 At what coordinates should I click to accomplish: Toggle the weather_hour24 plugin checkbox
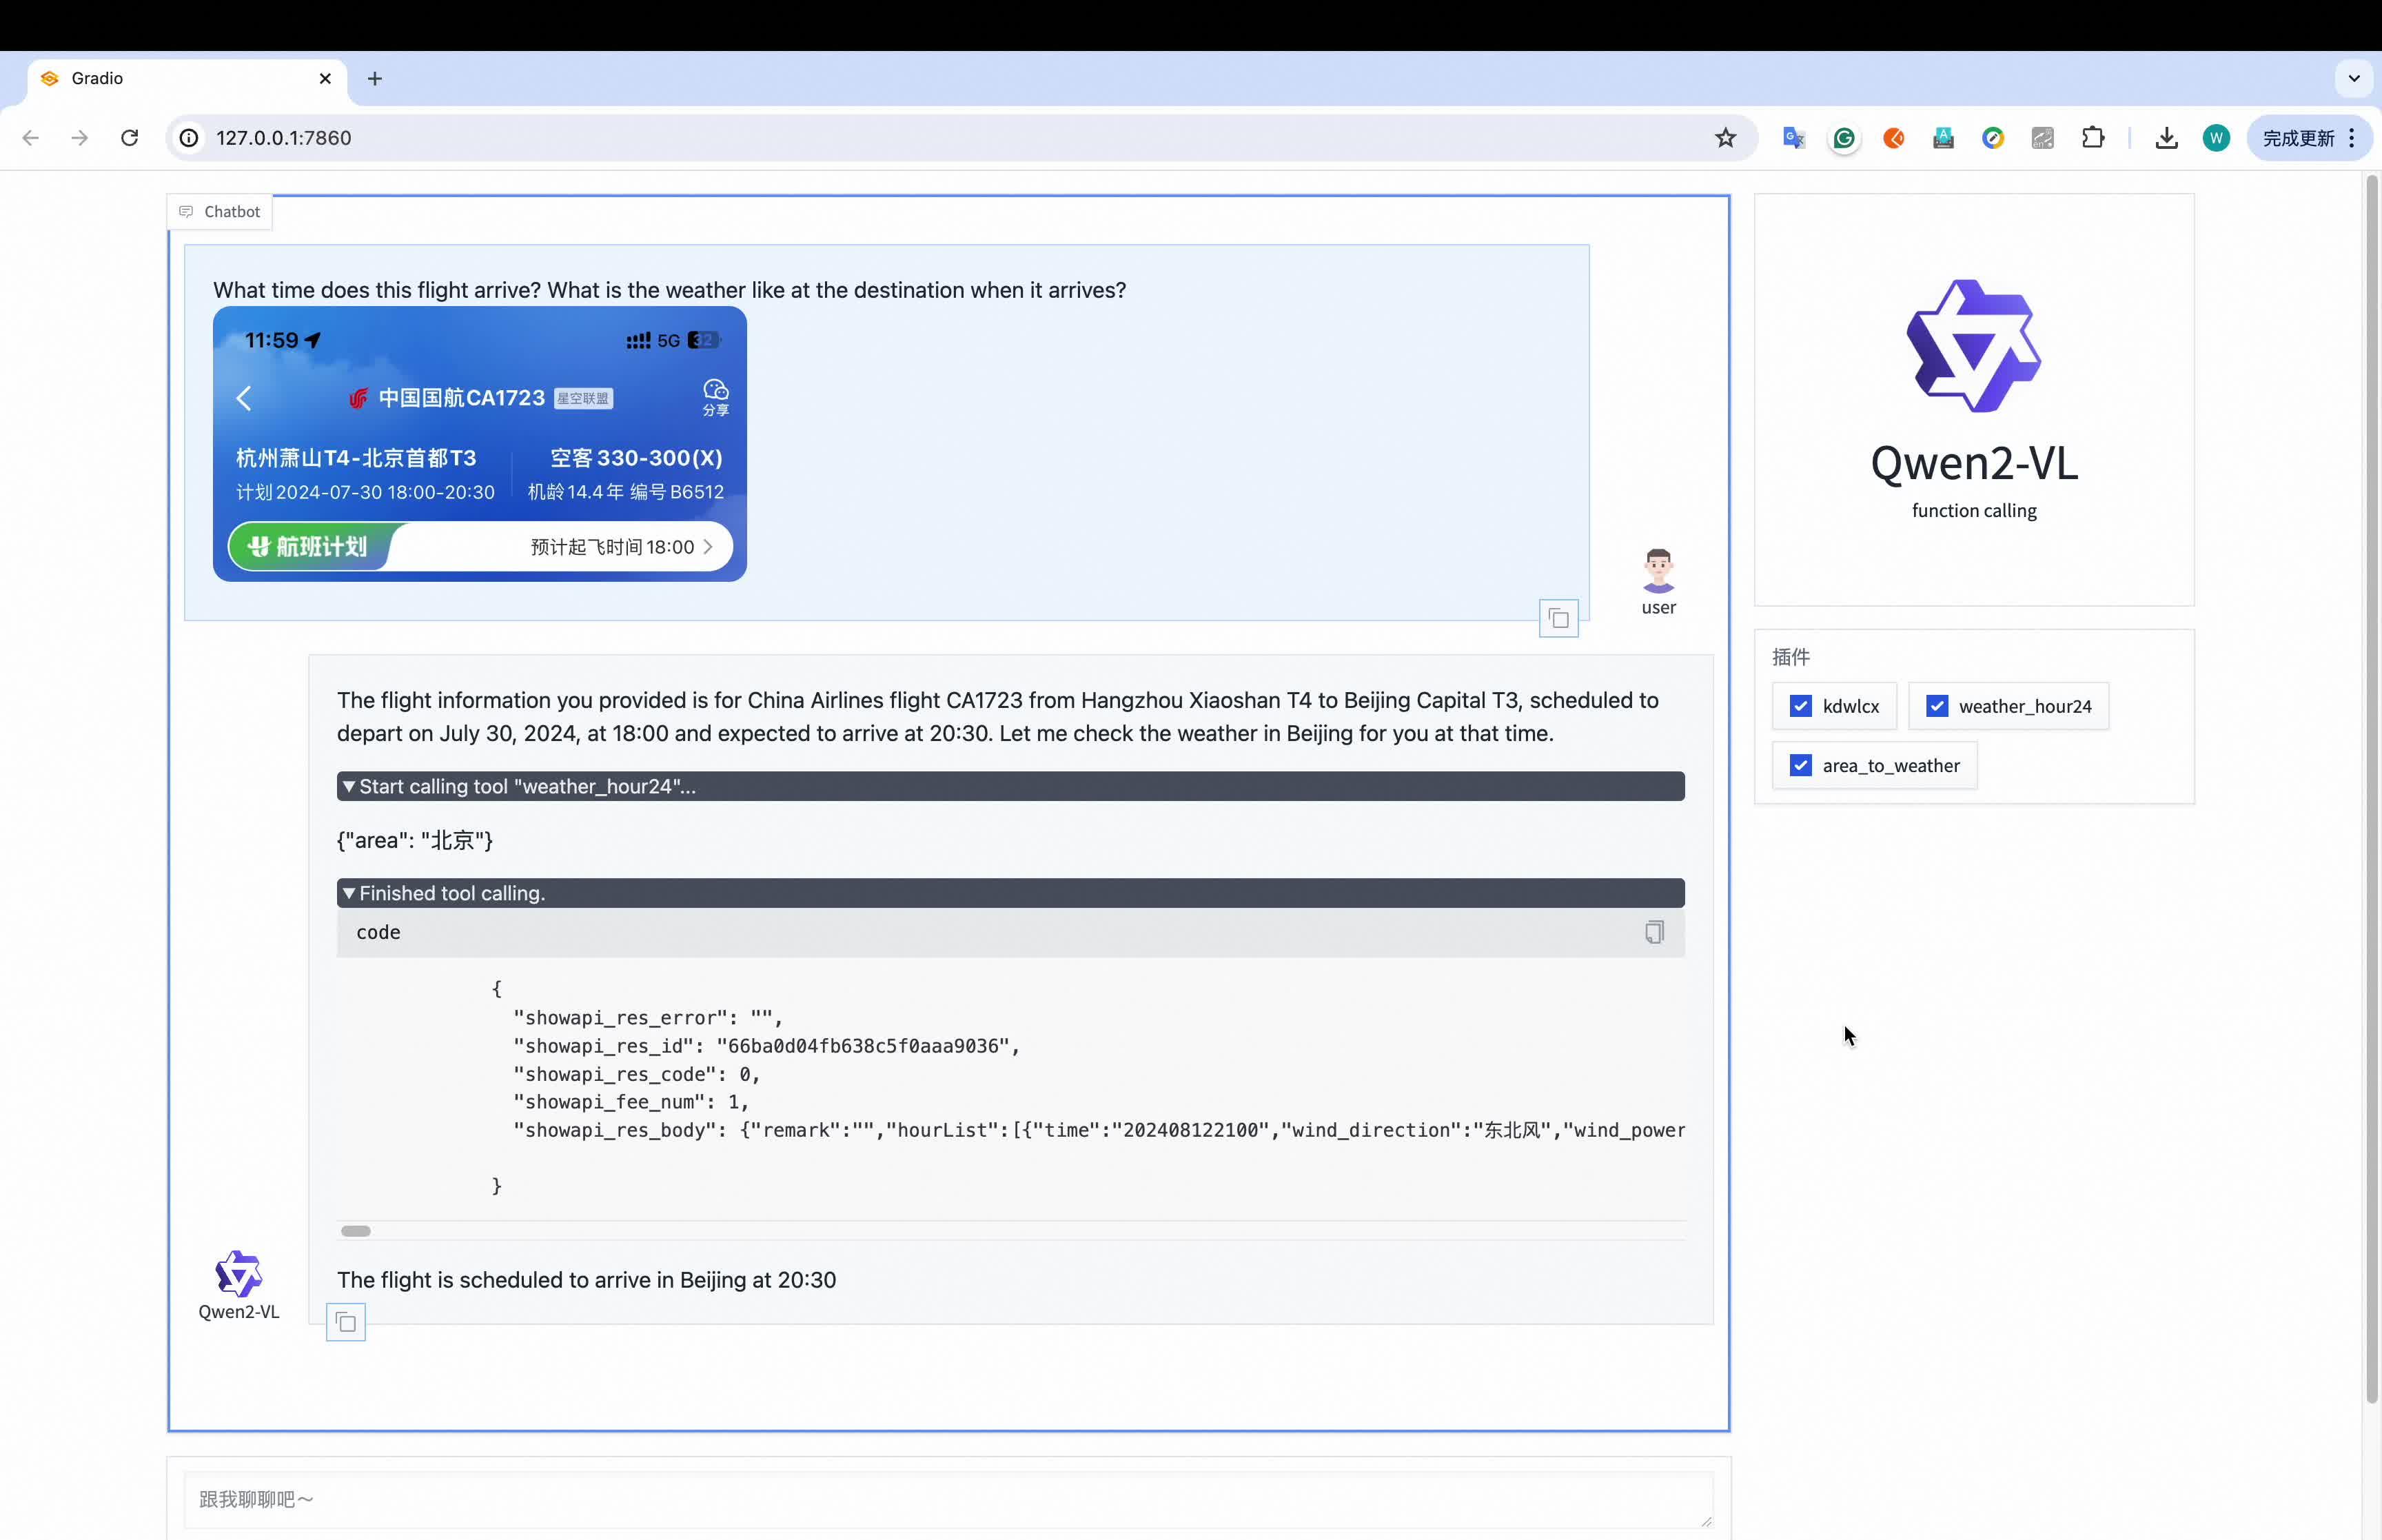pos(1936,706)
